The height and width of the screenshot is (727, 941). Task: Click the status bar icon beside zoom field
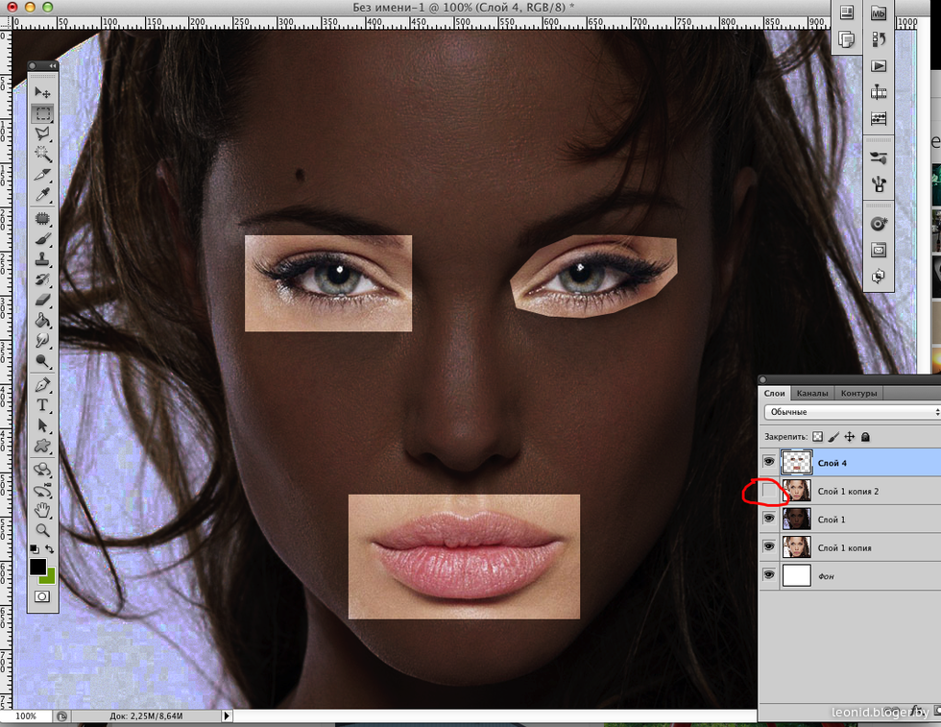tap(61, 715)
